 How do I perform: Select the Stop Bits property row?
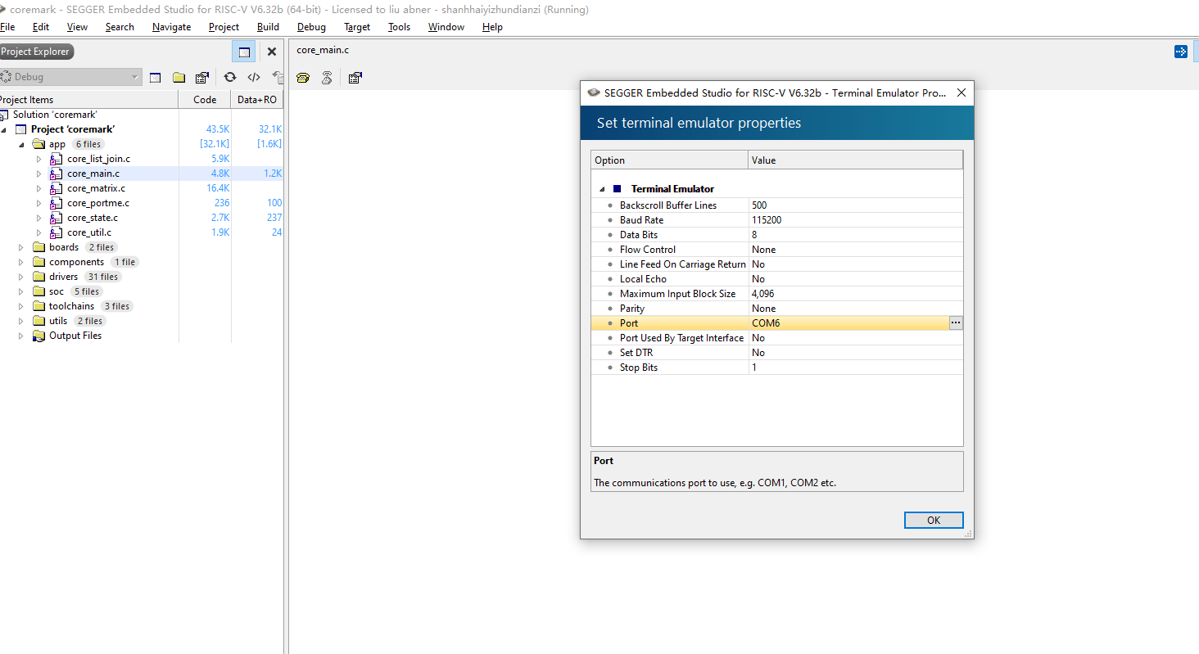pyautogui.click(x=776, y=368)
